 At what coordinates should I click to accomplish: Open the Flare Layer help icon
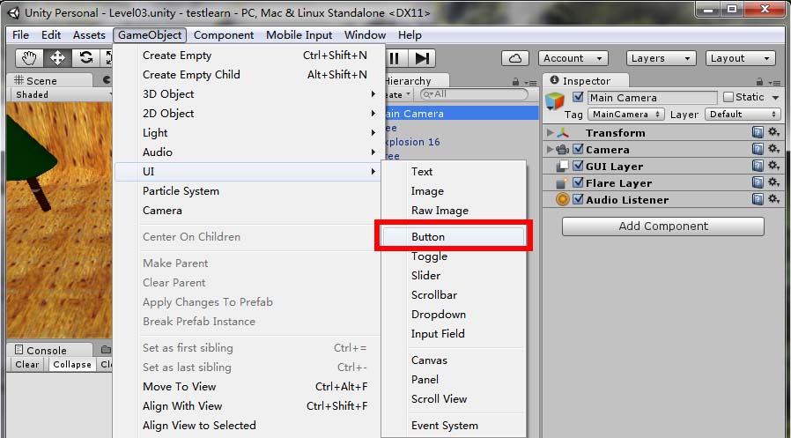[758, 182]
